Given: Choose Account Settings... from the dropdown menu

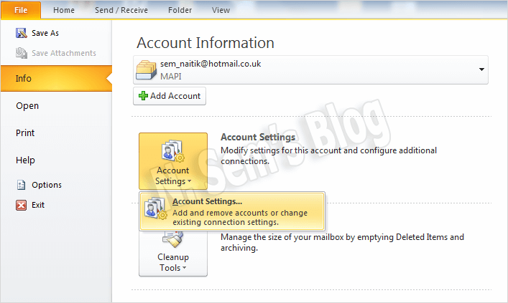Looking at the screenshot, I should pyautogui.click(x=232, y=211).
